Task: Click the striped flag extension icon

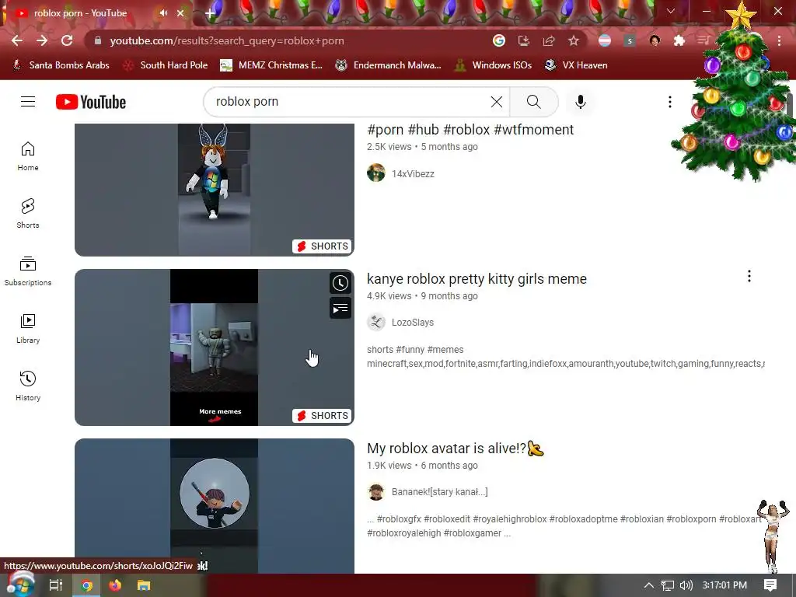Action: pos(605,40)
